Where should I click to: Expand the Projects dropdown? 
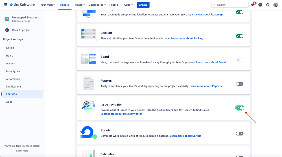(x=65, y=5)
